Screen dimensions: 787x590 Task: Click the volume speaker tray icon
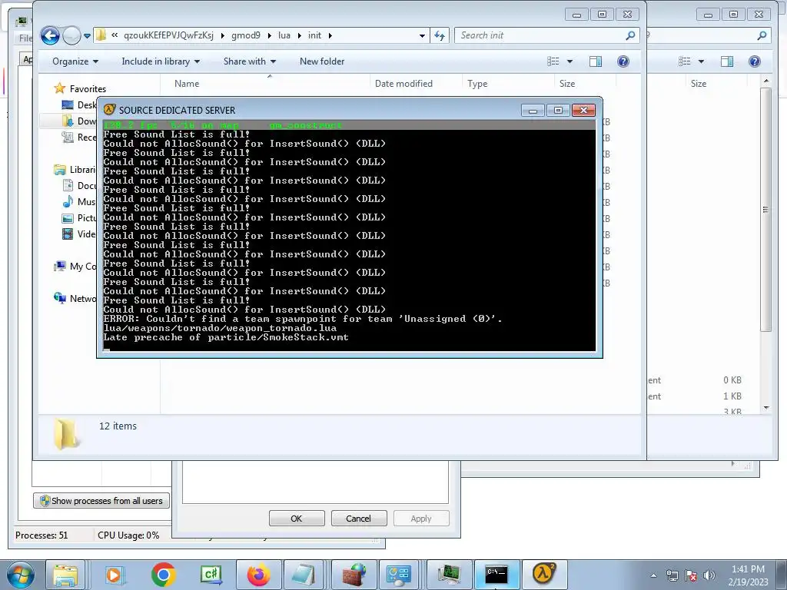(x=709, y=575)
